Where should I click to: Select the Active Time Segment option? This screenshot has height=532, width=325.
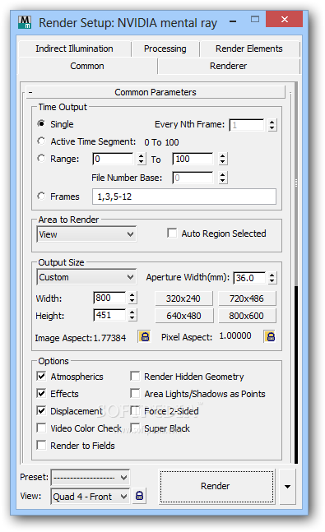pos(41,141)
